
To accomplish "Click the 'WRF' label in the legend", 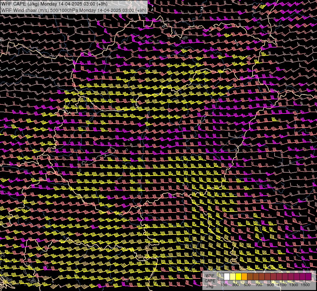I will (x=210, y=276).
